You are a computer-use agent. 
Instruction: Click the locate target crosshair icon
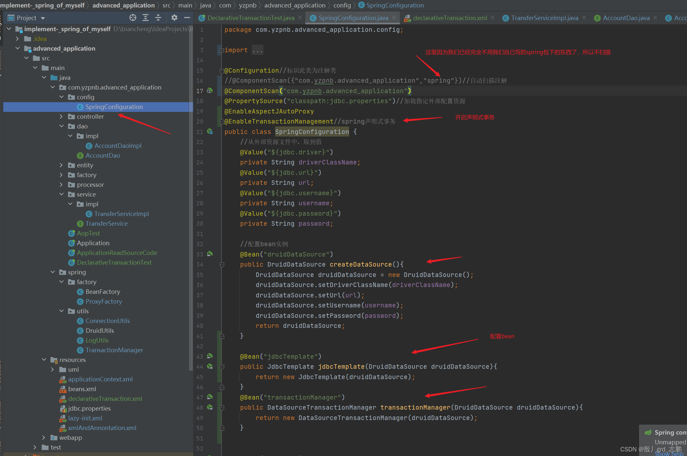tap(133, 18)
